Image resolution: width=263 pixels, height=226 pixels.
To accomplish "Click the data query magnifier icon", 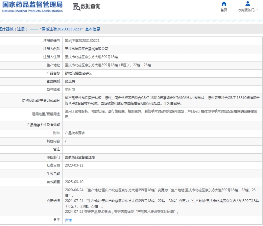I will [x=76, y=7].
